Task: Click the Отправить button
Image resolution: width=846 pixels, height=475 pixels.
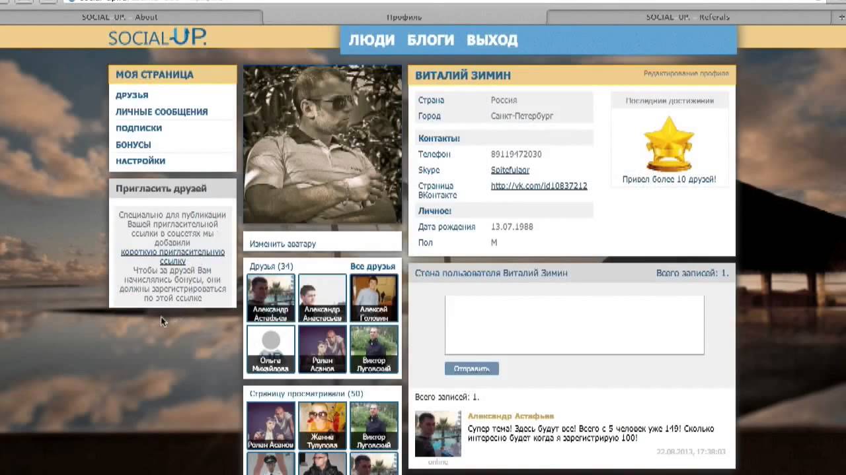Action: point(472,369)
